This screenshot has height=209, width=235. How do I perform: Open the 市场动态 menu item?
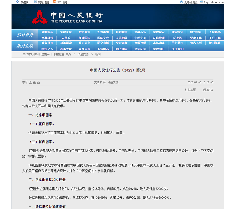[159, 43]
